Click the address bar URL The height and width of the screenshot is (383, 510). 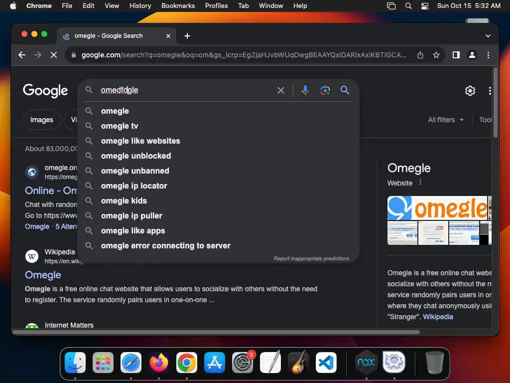[244, 55]
